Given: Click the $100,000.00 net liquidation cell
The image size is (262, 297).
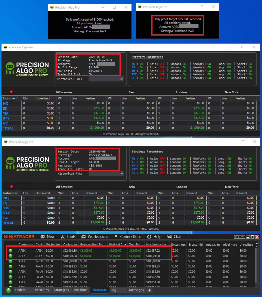Looking at the screenshot, I should (x=154, y=261).
